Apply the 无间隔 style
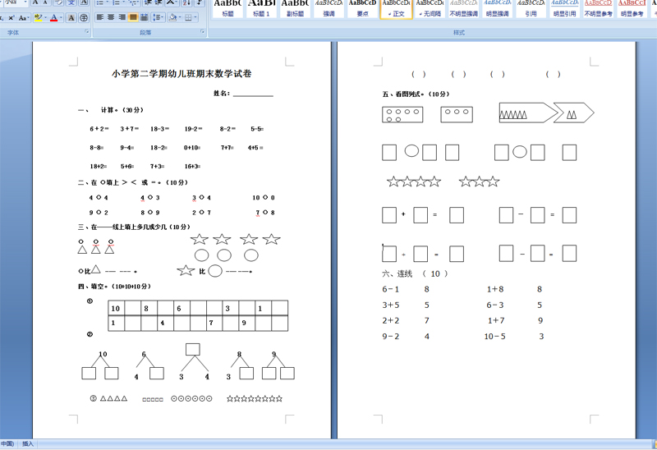The height and width of the screenshot is (450, 657). (x=430, y=8)
